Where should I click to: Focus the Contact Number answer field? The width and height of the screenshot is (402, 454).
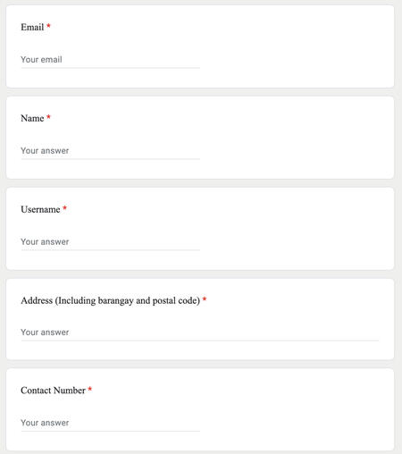coord(110,423)
